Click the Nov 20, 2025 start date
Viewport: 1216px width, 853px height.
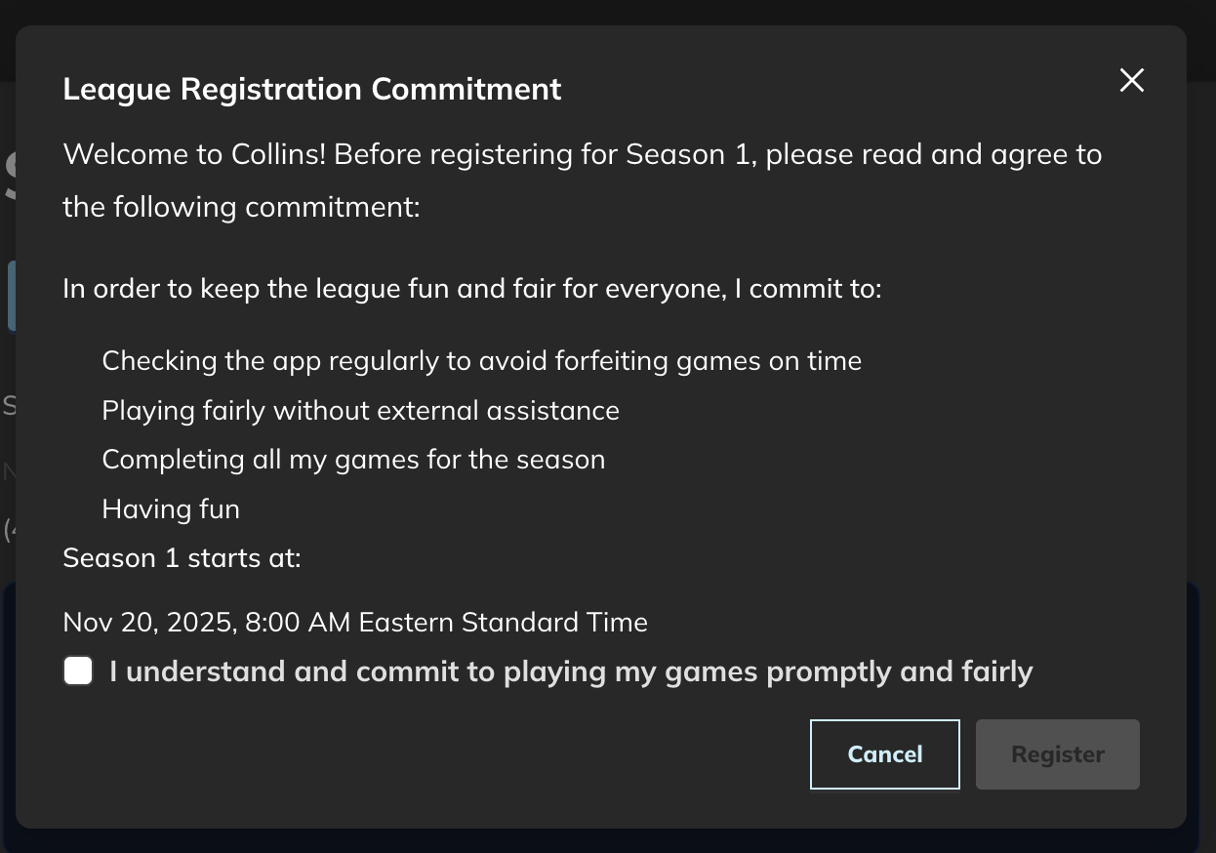click(x=206, y=622)
